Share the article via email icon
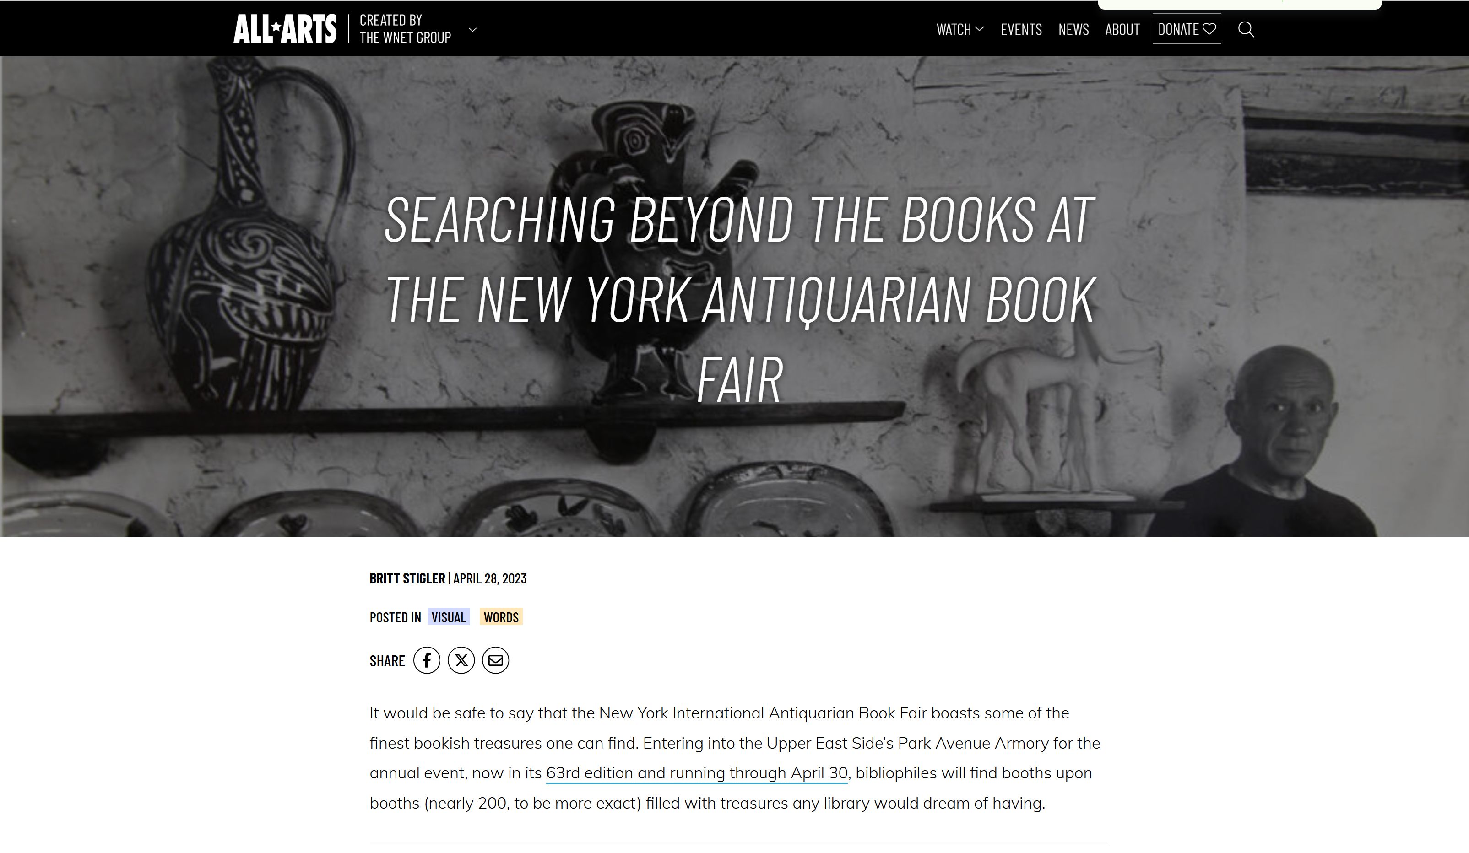This screenshot has width=1469, height=853. [495, 660]
